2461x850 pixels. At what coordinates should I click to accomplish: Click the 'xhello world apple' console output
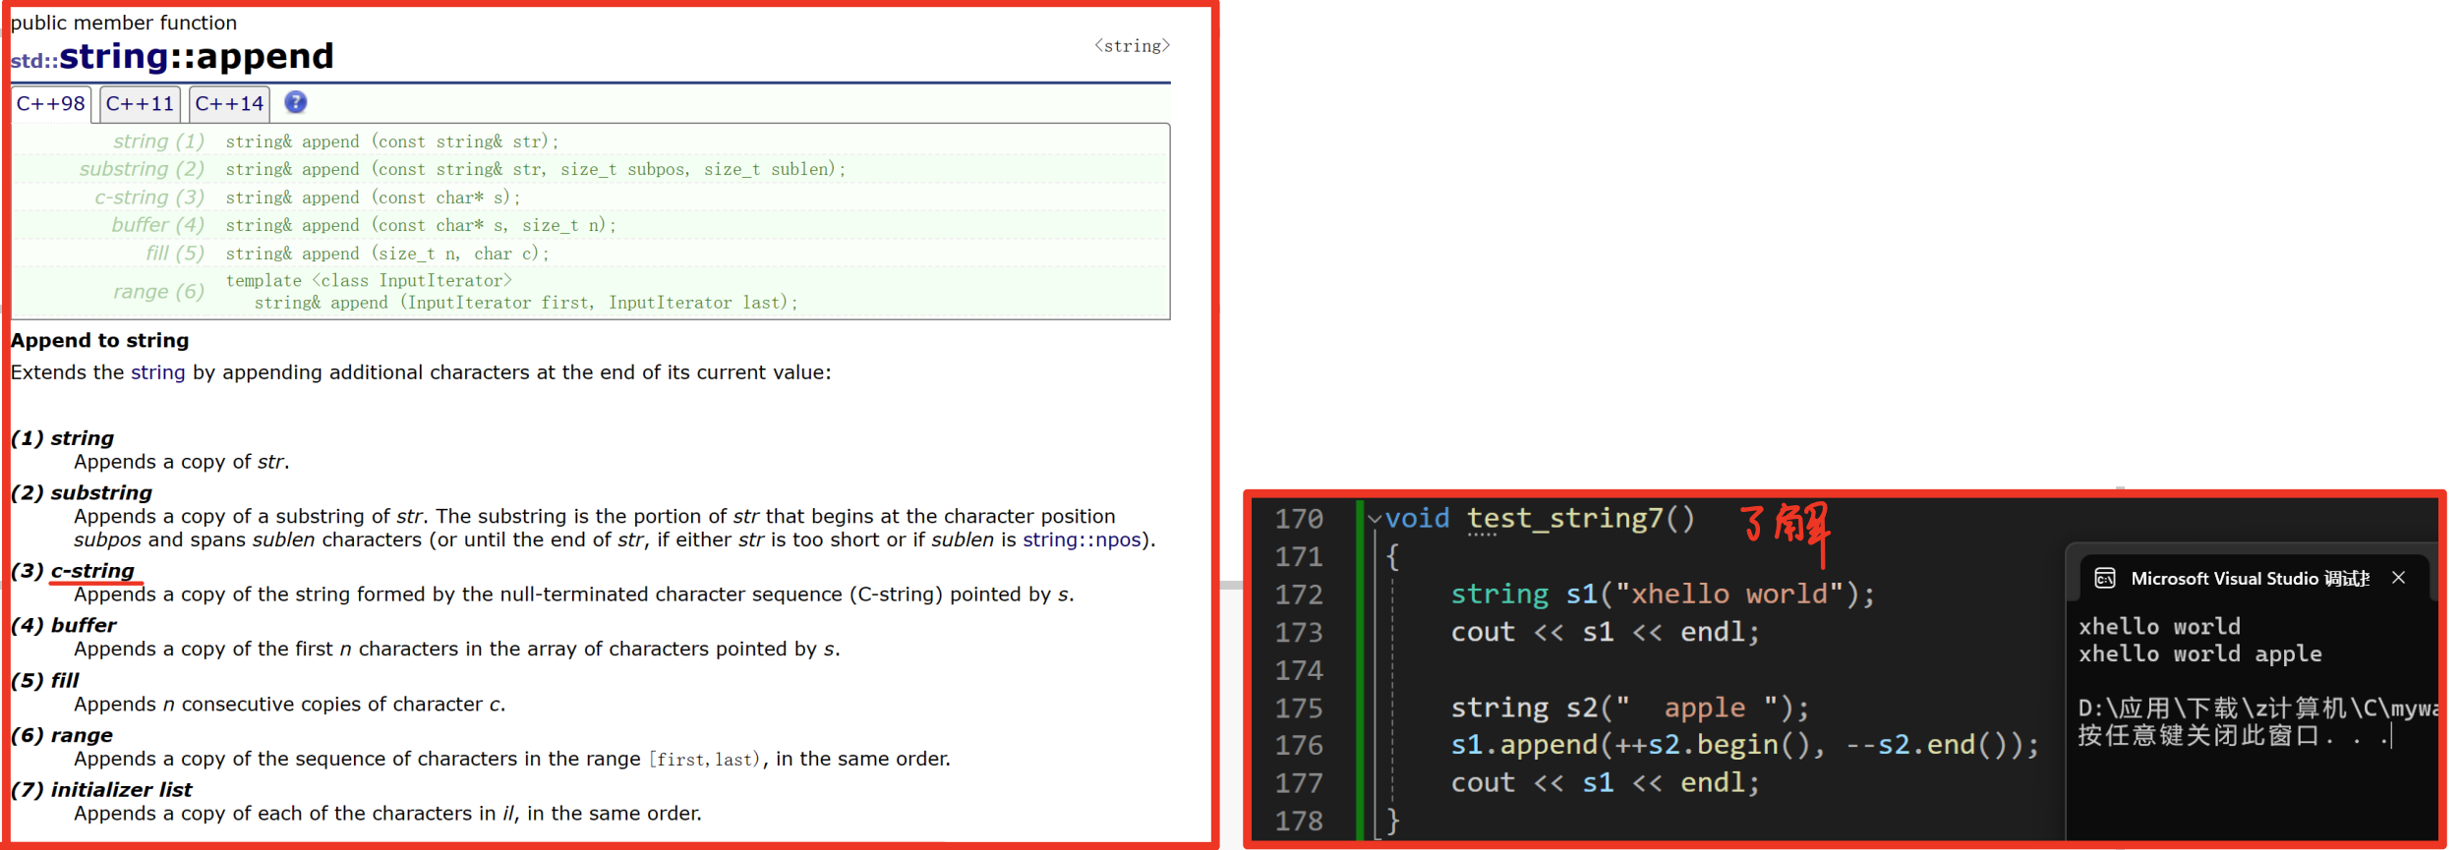coord(2199,654)
